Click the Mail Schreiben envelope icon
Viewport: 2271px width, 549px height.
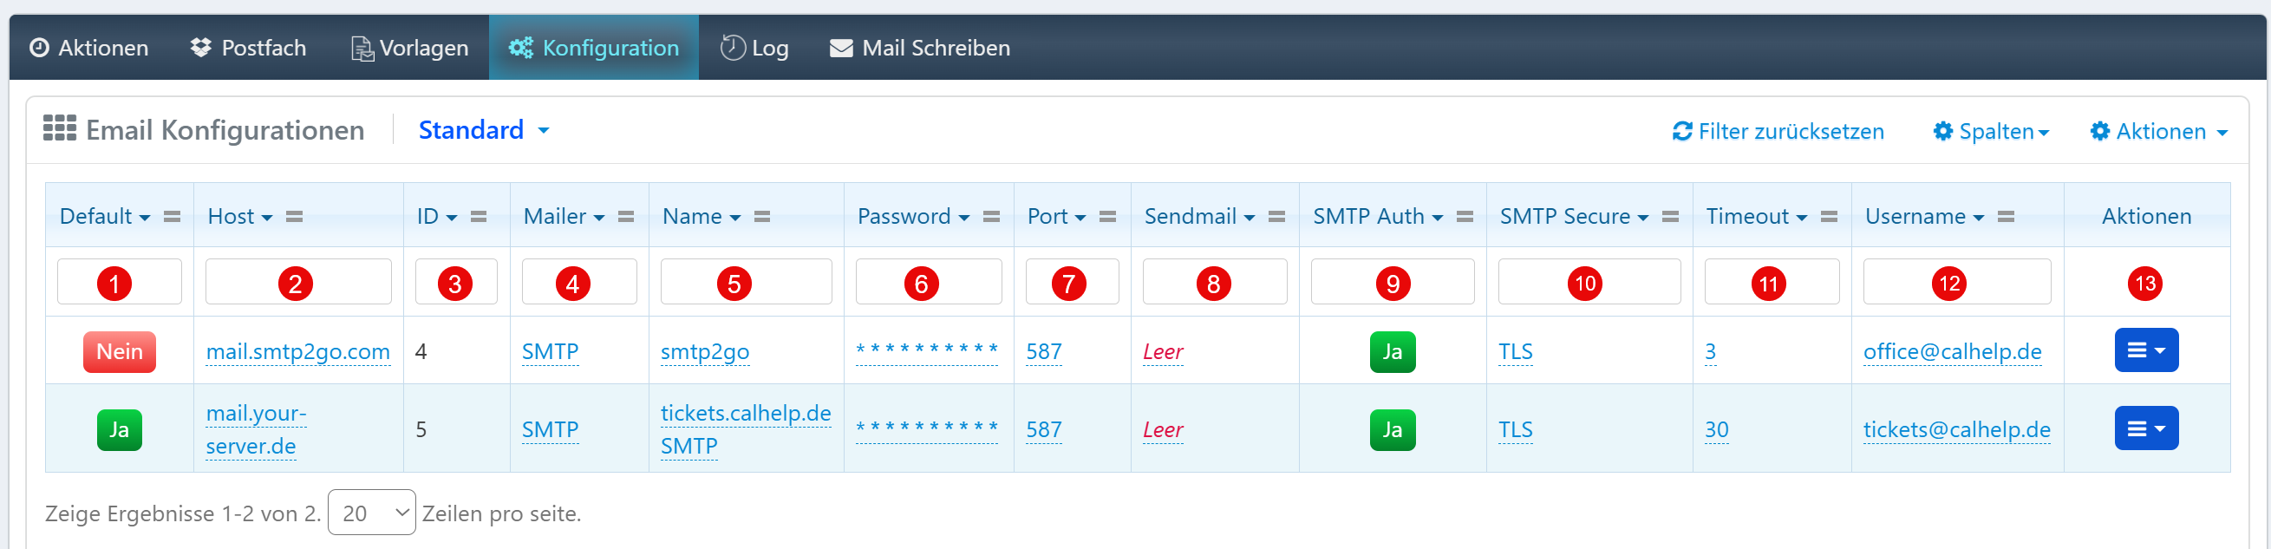(841, 48)
